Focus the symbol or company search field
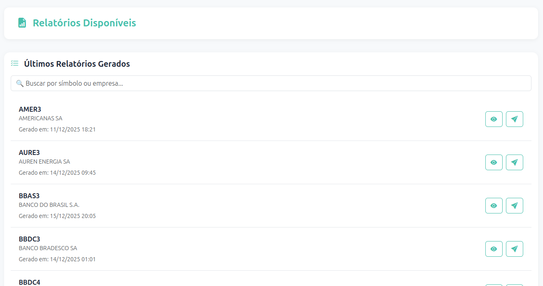The height and width of the screenshot is (286, 543). 271,83
